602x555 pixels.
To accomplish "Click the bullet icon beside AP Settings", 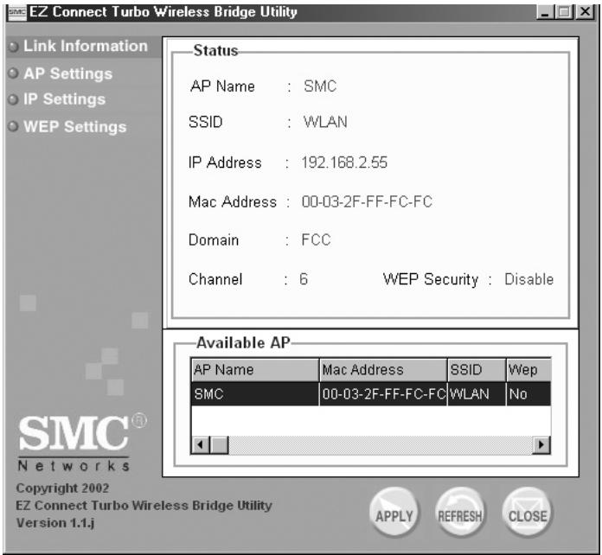I will tap(14, 73).
